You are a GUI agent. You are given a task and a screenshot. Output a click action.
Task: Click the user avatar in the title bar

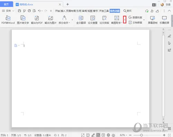tap(162, 5)
